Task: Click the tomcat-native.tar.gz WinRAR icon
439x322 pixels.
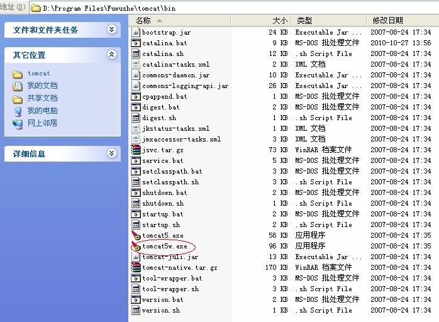Action: 136,267
